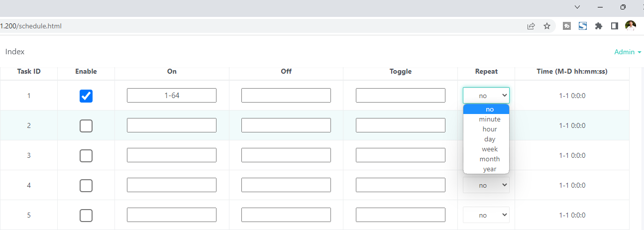Pick "year" in the Repeat options
The width and height of the screenshot is (644, 230).
[x=489, y=169]
